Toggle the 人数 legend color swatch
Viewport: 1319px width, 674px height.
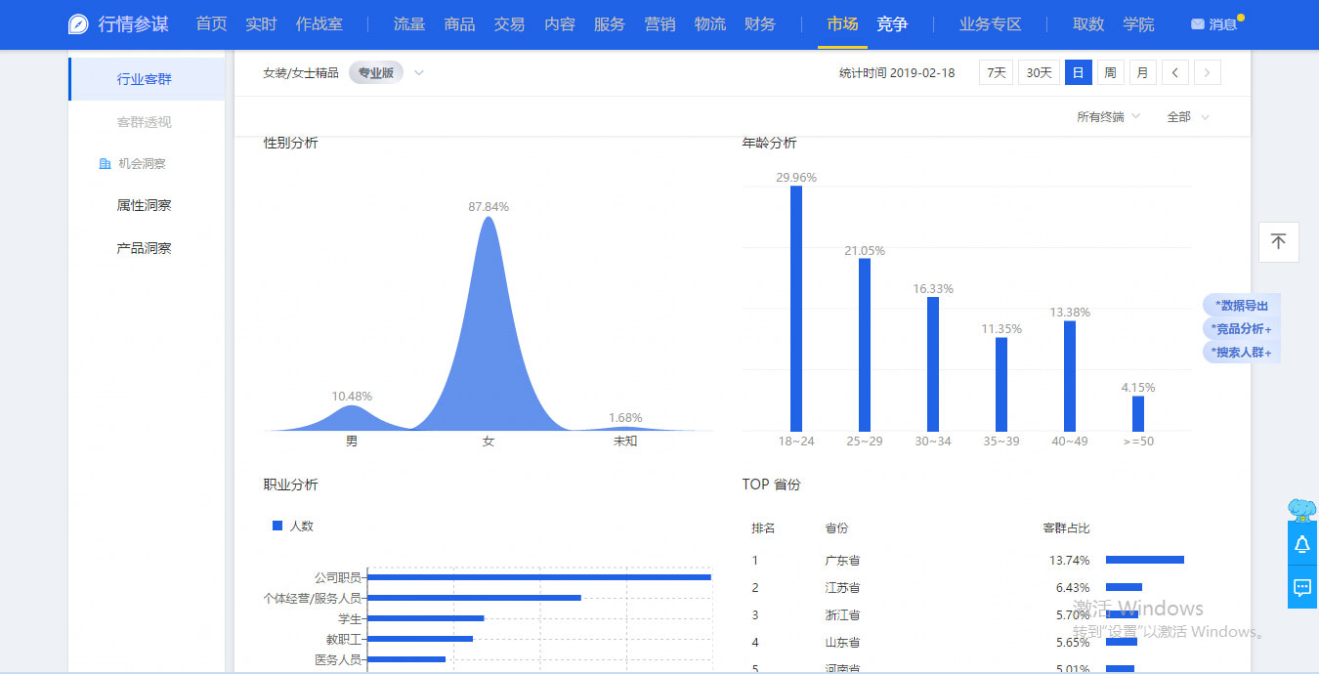(x=277, y=526)
